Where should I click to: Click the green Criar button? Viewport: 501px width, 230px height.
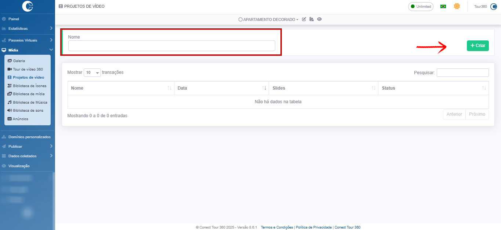coord(478,46)
